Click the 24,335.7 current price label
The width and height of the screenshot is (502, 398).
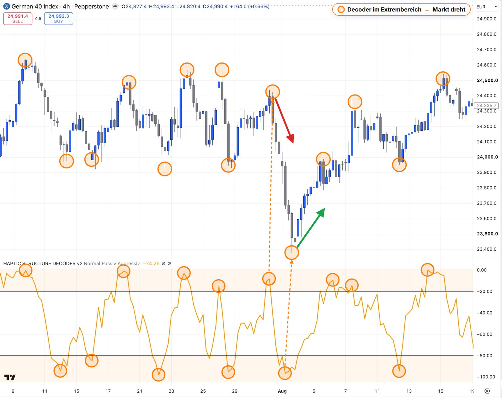486,106
